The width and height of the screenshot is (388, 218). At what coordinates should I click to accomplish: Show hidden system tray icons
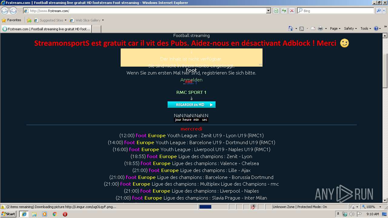pos(338,214)
